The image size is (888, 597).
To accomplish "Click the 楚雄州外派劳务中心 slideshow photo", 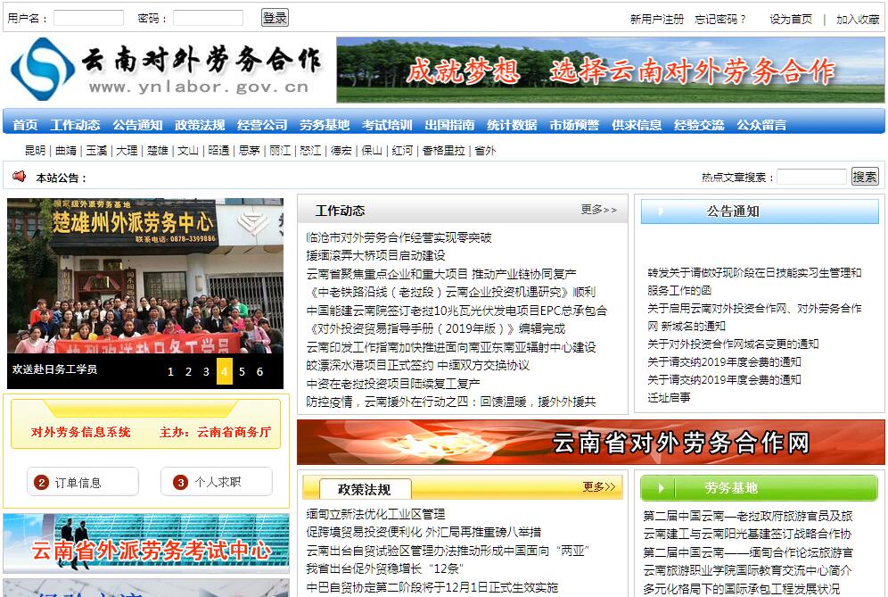I will coord(145,276).
